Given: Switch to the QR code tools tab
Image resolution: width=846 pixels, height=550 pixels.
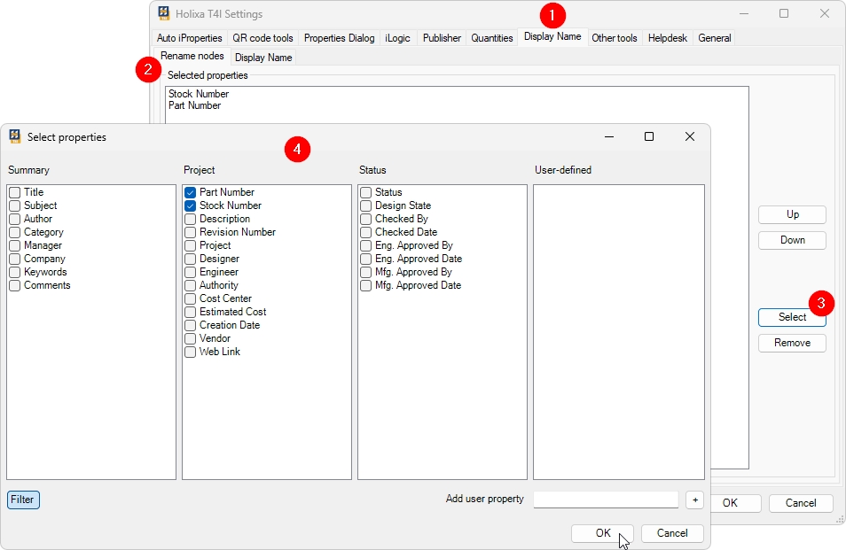Looking at the screenshot, I should point(262,38).
